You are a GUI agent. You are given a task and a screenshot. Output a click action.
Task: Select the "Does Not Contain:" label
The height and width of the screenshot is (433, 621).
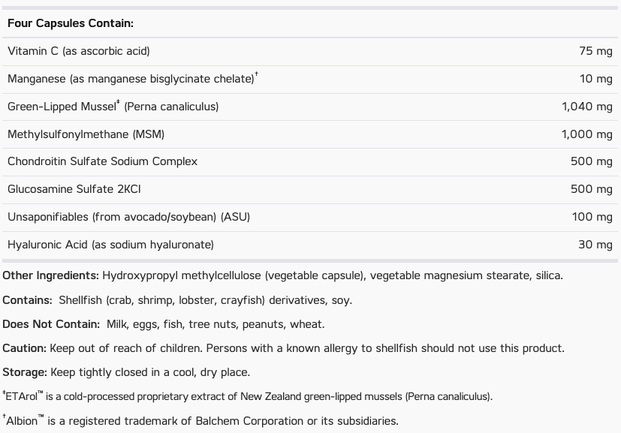(x=51, y=324)
